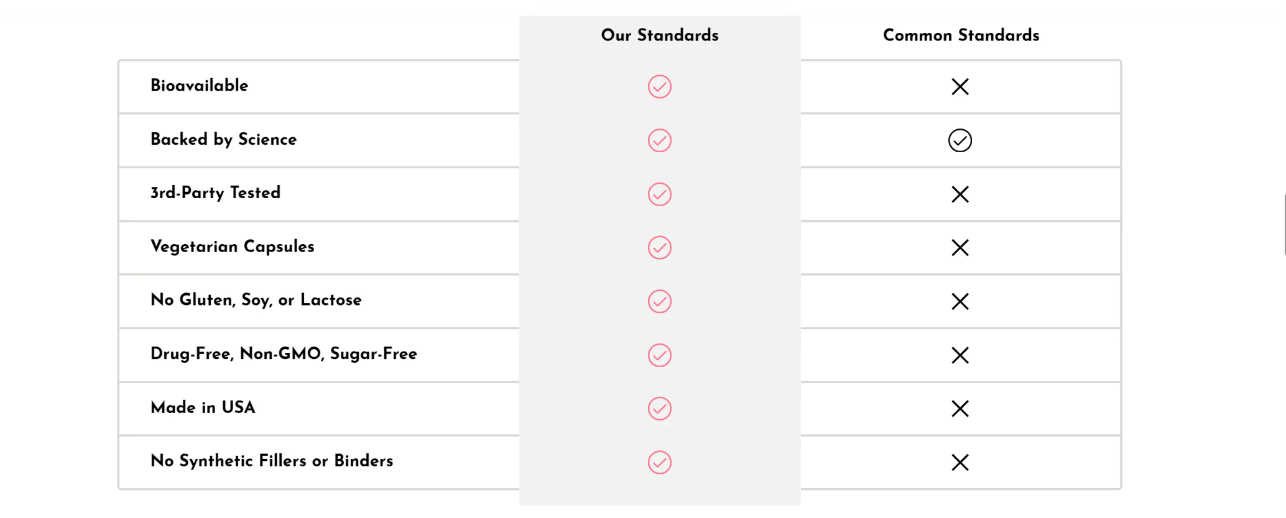Click the Drug-Free, Non-GMO, Sugar-Free label
This screenshot has width=1286, height=518.
pyautogui.click(x=284, y=354)
